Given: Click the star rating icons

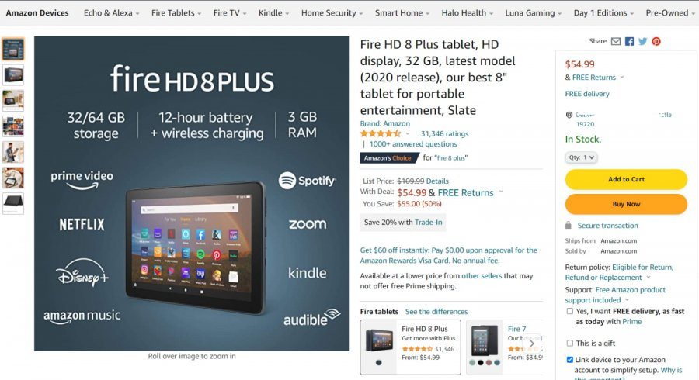Looking at the screenshot, I should tap(381, 133).
